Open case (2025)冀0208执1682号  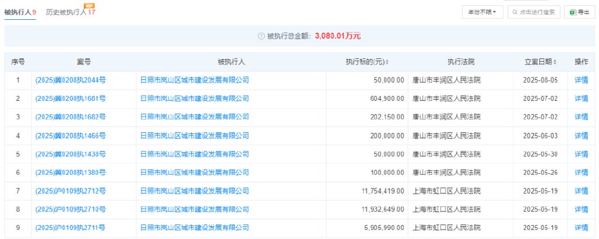(70, 117)
